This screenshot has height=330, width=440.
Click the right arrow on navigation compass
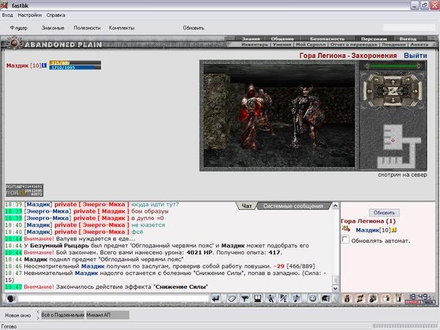(x=417, y=91)
